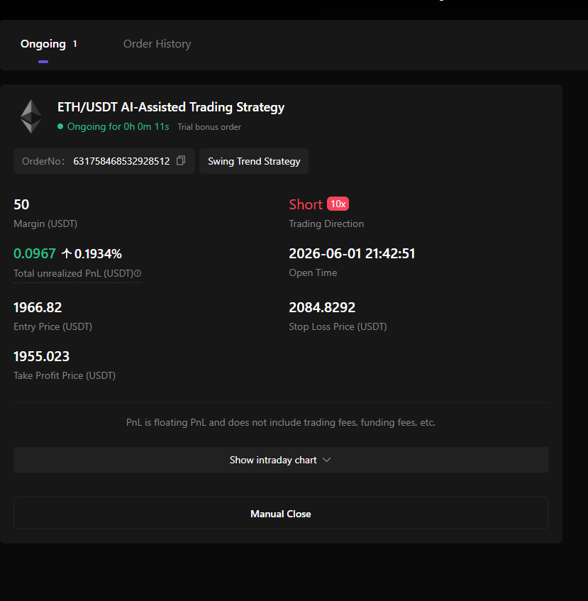The image size is (588, 601).
Task: Click the 0.1934% PnL percentage
Action: pos(98,254)
